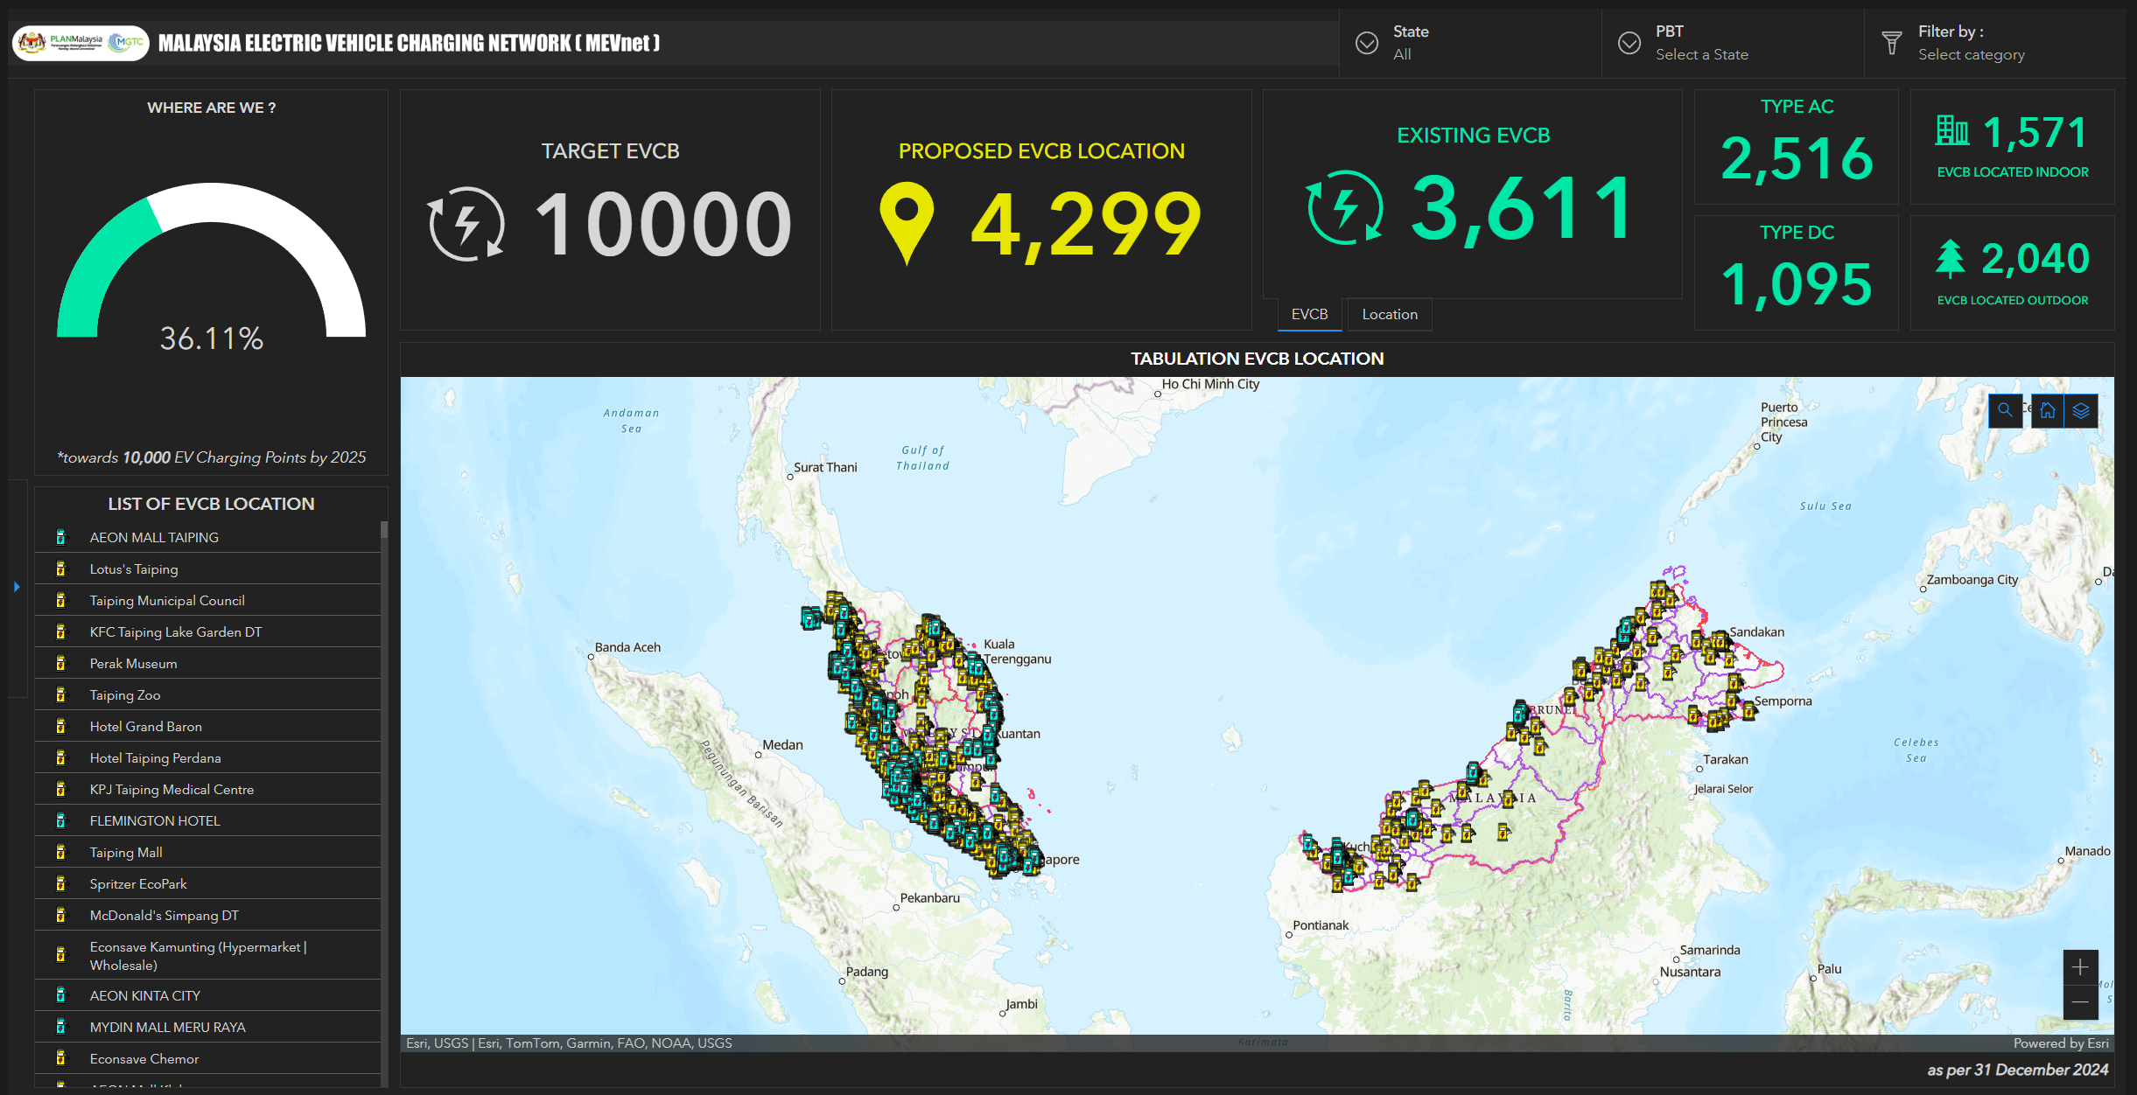
Task: Select Taiping Zoo from location list
Action: point(125,694)
